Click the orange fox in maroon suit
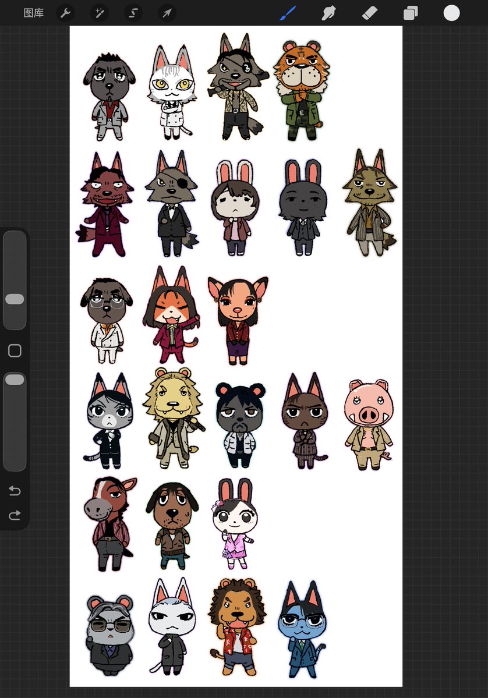Viewport: 488px width, 698px height. pyautogui.click(x=171, y=315)
